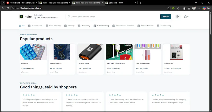Go back with the browser back arrow

[x=3, y=8]
